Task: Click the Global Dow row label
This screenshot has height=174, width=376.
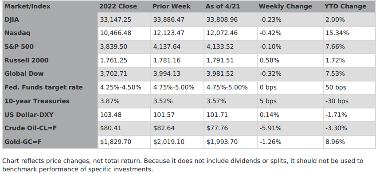Action: (24, 73)
